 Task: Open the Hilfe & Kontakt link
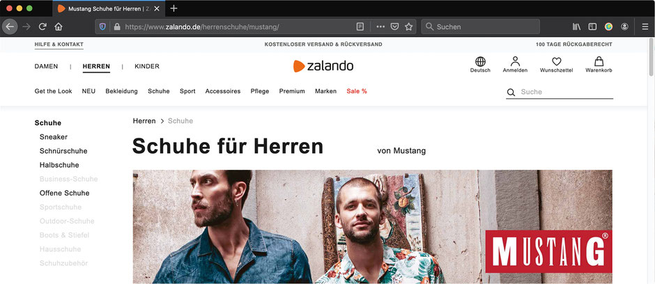click(59, 45)
